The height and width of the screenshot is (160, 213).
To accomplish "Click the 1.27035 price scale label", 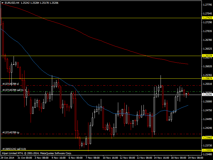I will (x=207, y=31).
